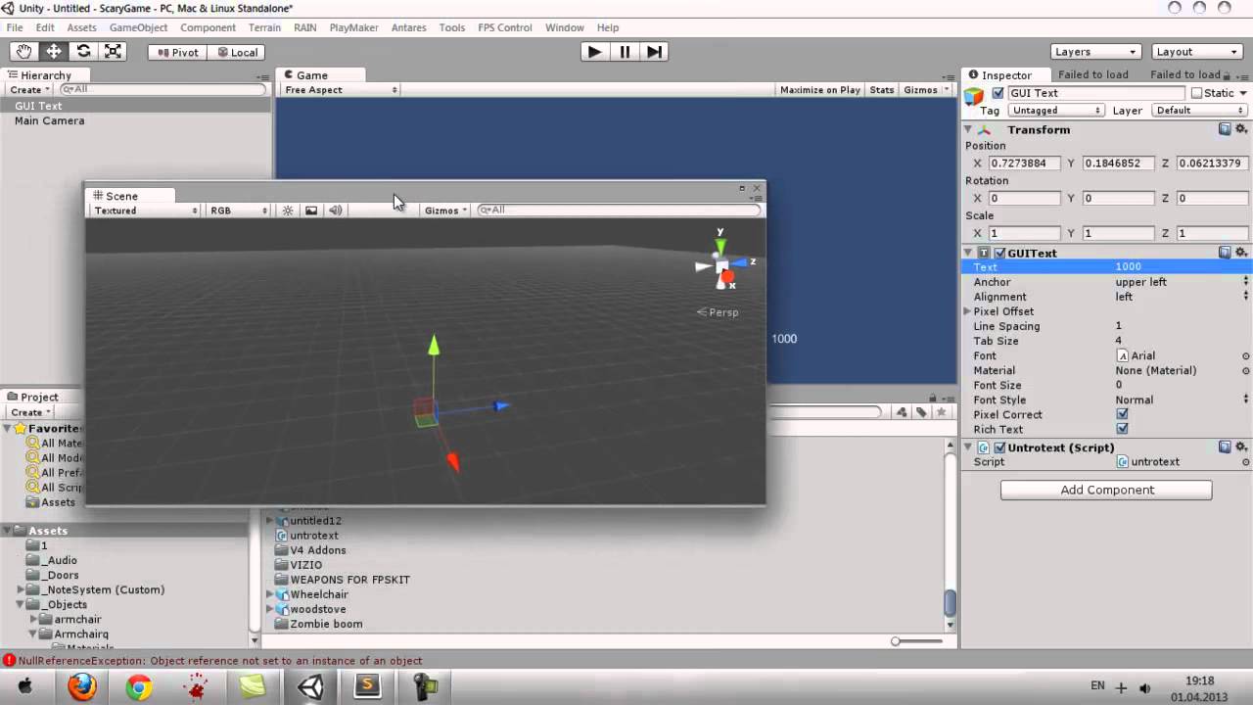
Task: Open the Component menu
Action: point(208,27)
